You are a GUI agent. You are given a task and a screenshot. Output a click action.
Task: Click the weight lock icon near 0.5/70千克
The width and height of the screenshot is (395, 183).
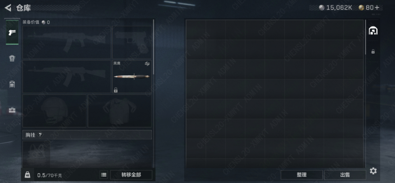[27, 175]
